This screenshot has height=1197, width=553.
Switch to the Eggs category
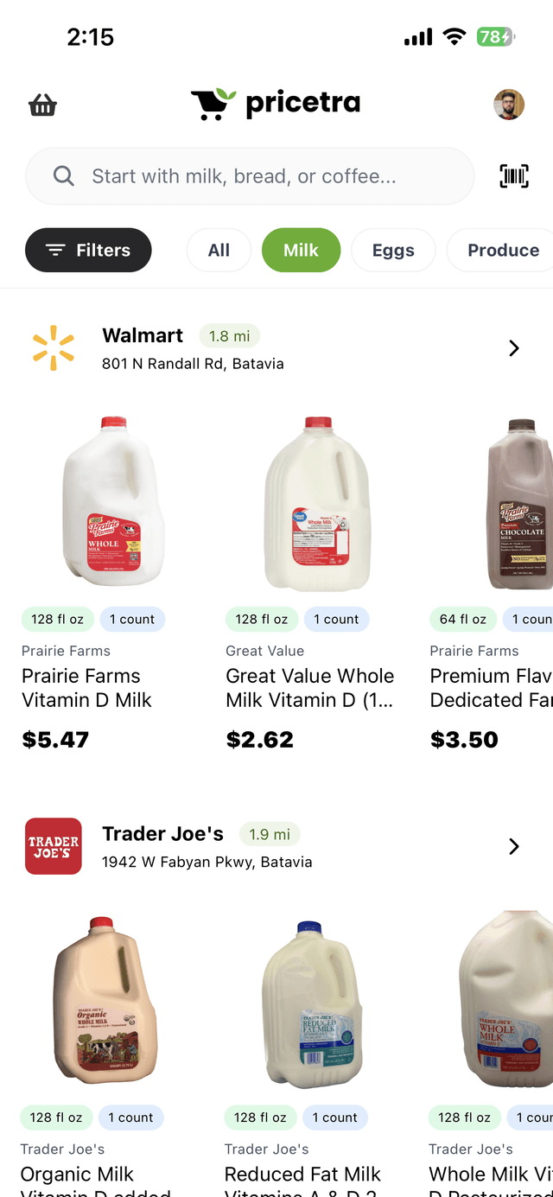coord(393,250)
